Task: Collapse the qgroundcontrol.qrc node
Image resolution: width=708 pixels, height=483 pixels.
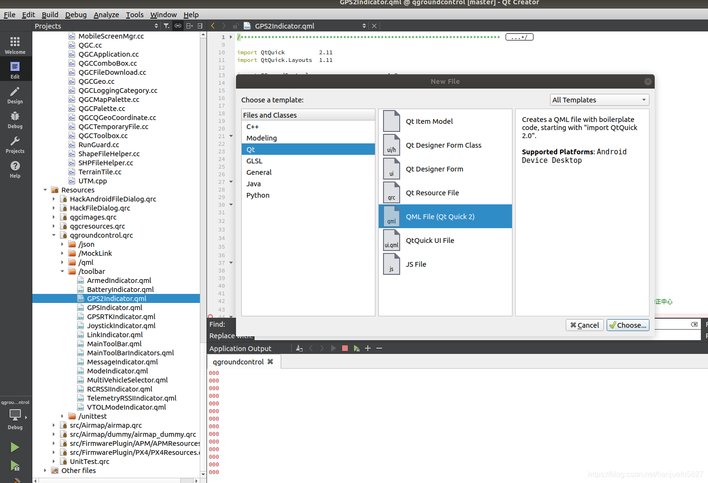Action: (54, 235)
